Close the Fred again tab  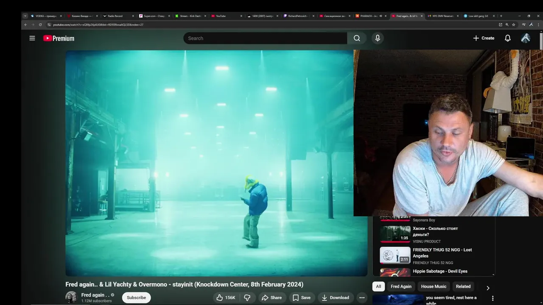click(x=422, y=16)
